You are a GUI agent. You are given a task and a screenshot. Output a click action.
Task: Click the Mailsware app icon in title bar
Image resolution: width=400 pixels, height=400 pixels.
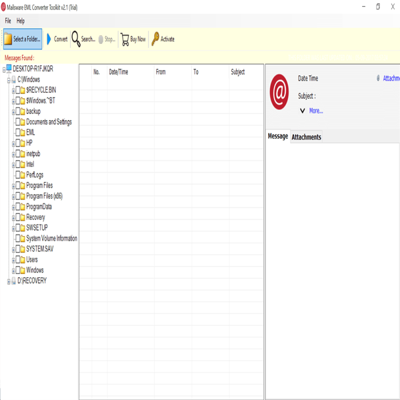point(3,7)
